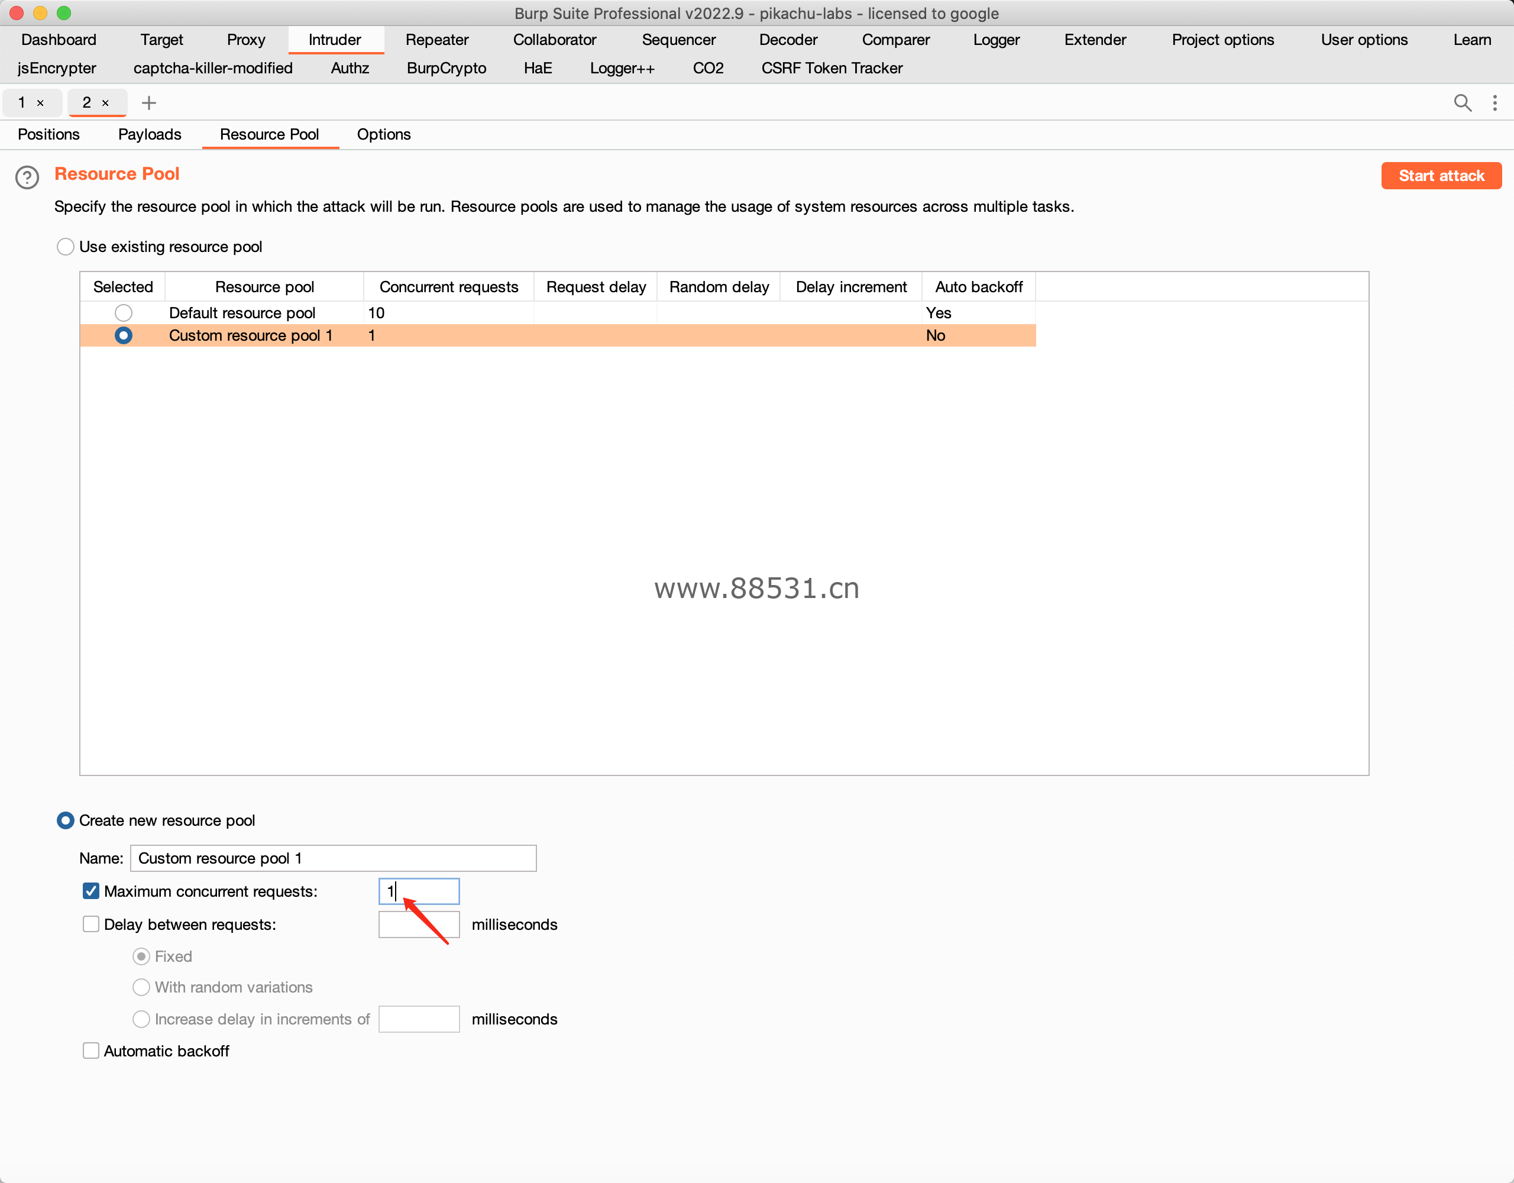Click the '10' concurrent requests cell
Viewport: 1514px width, 1183px height.
click(x=448, y=313)
